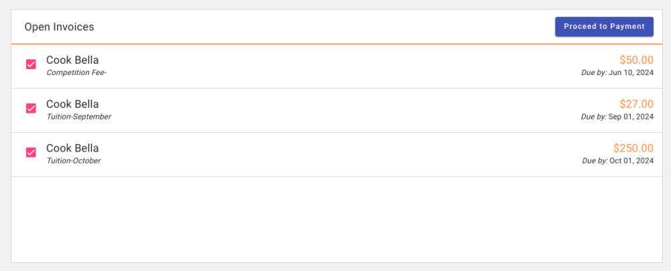Viewport: 671px width, 271px height.
Task: Click the Open Invoices heading
Action: tap(59, 28)
